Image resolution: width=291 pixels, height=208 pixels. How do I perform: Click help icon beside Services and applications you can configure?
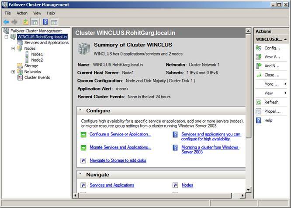click(175, 135)
